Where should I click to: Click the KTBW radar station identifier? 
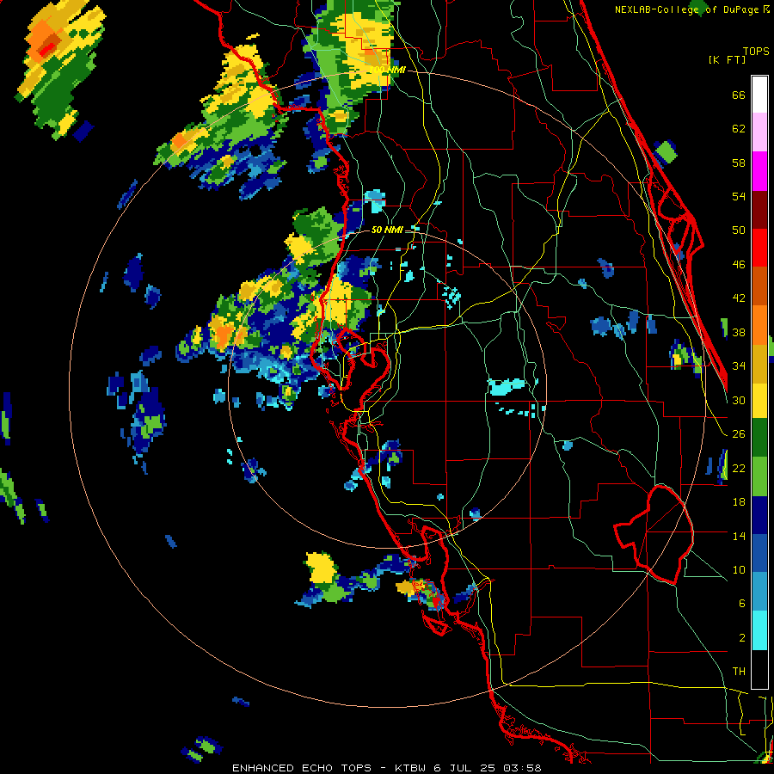click(x=411, y=768)
